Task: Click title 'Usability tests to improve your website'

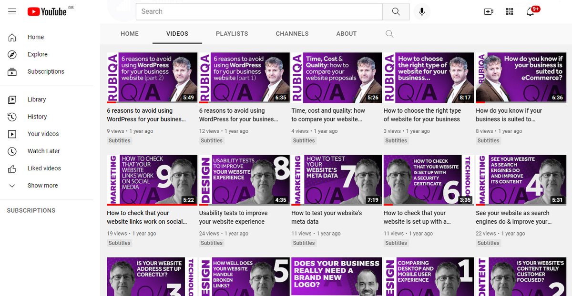Action: coord(234,217)
